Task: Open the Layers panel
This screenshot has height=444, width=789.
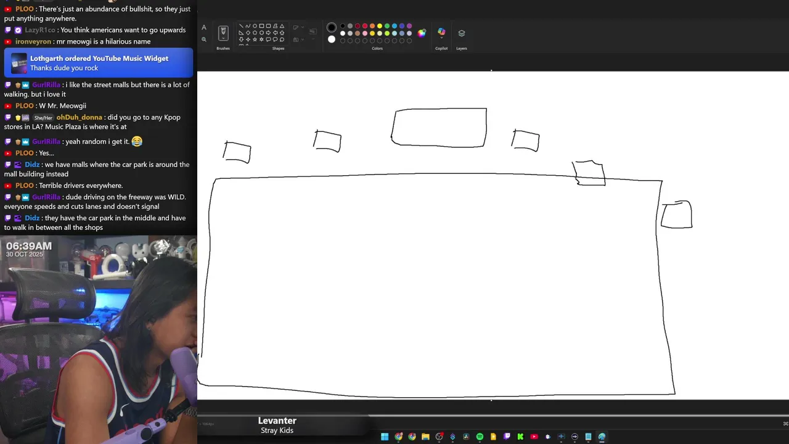Action: click(462, 33)
